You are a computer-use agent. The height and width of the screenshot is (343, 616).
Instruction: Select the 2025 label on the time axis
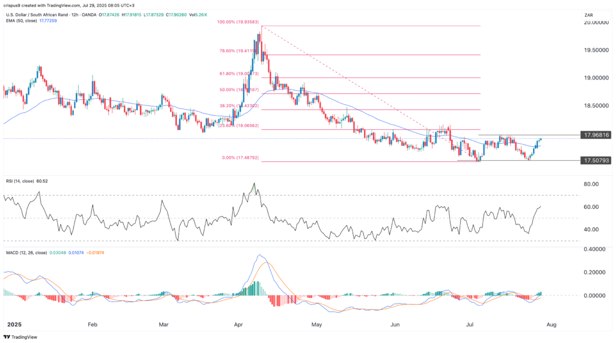pyautogui.click(x=13, y=324)
